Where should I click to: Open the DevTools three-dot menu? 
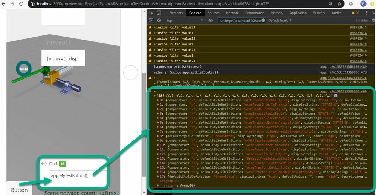click(x=366, y=13)
